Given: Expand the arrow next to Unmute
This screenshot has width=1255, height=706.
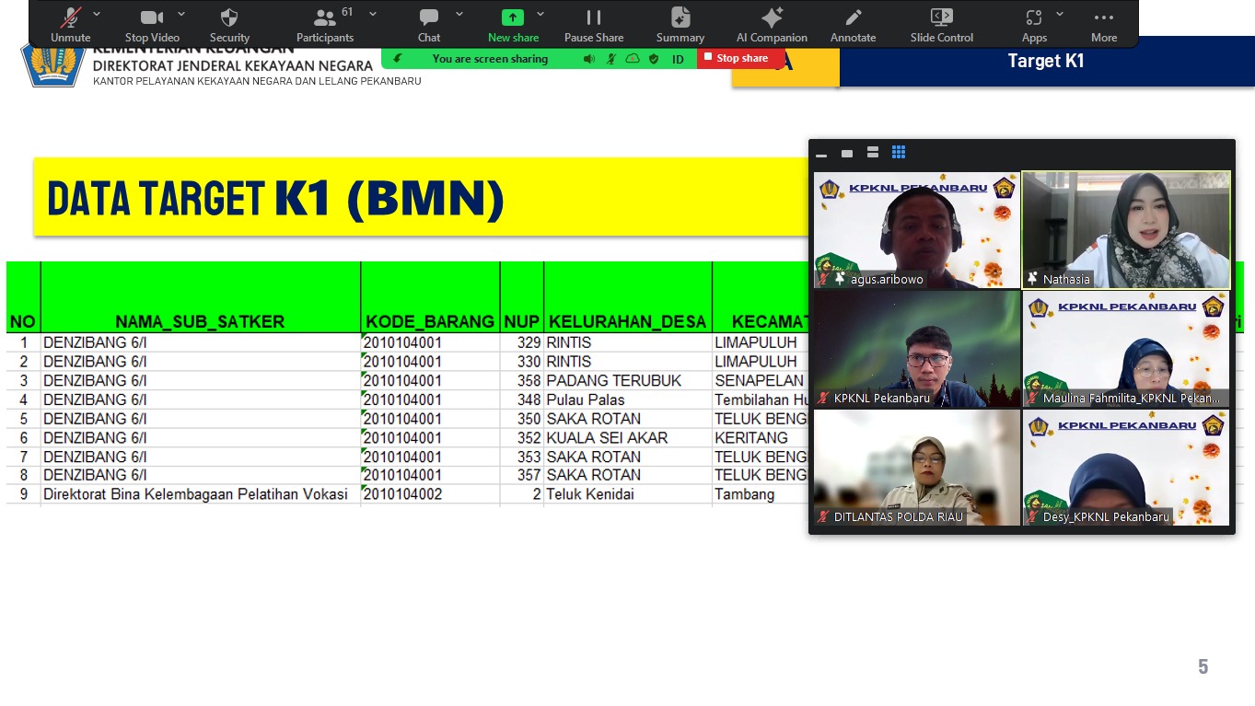Looking at the screenshot, I should tap(98, 14).
